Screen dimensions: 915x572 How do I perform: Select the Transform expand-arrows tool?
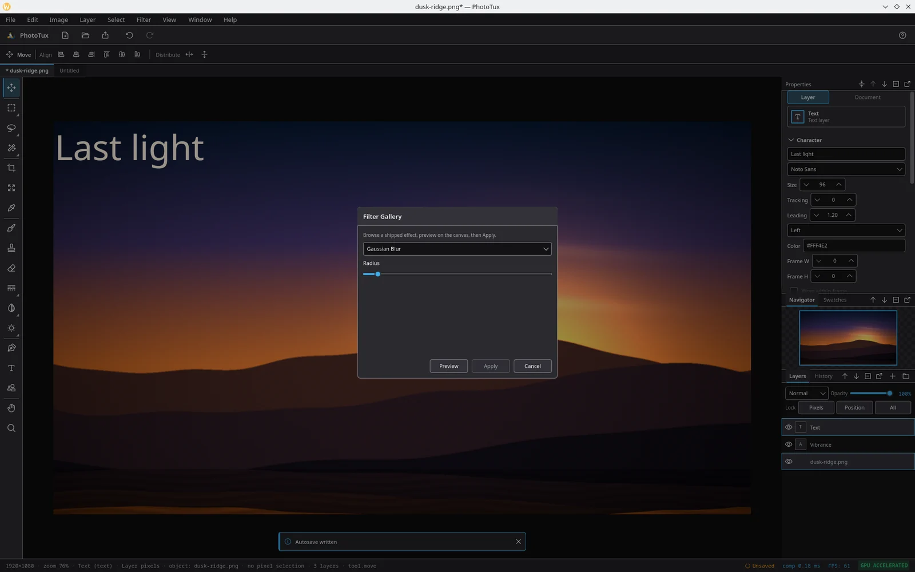click(x=11, y=188)
